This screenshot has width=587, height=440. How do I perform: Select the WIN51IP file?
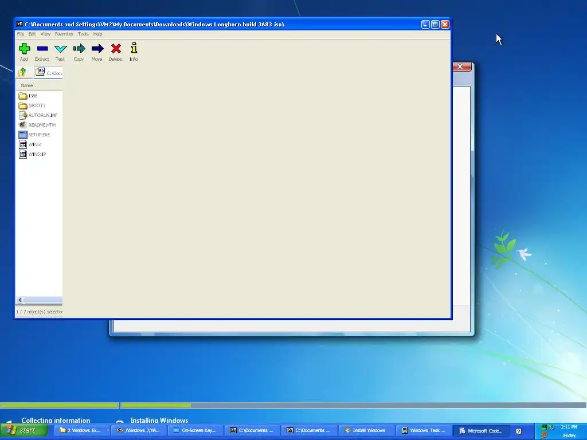32,154
